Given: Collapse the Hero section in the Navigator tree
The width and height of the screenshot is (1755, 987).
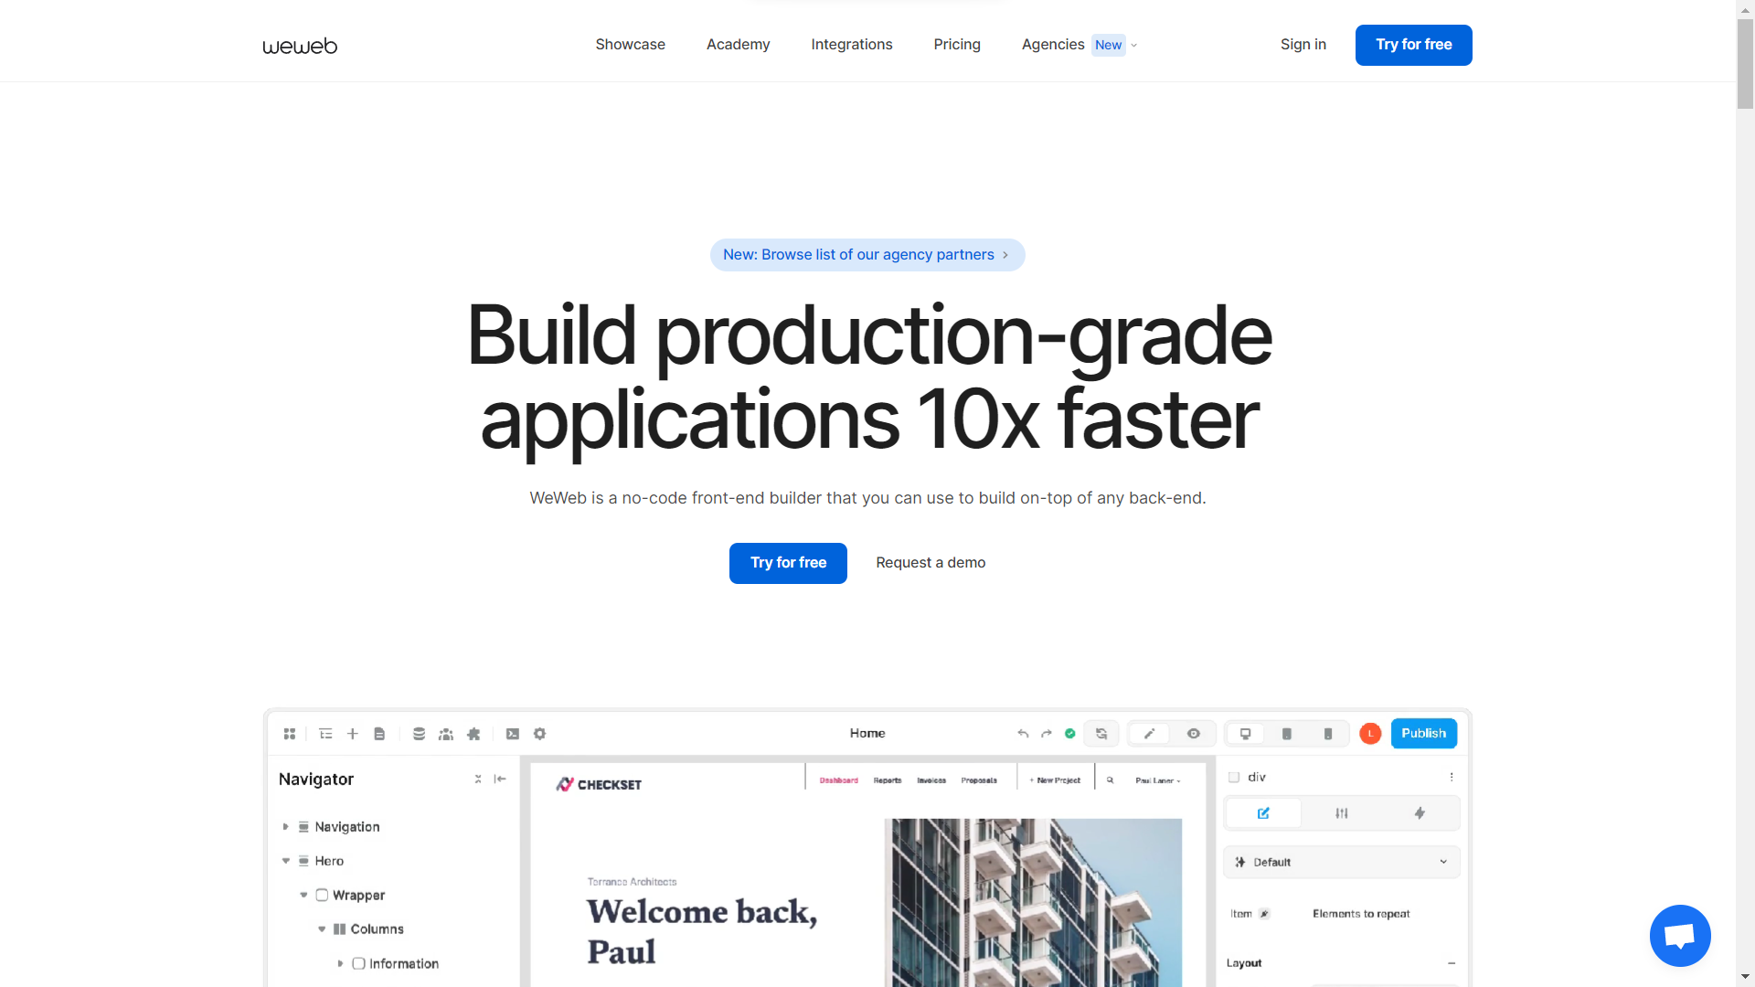Looking at the screenshot, I should (286, 860).
